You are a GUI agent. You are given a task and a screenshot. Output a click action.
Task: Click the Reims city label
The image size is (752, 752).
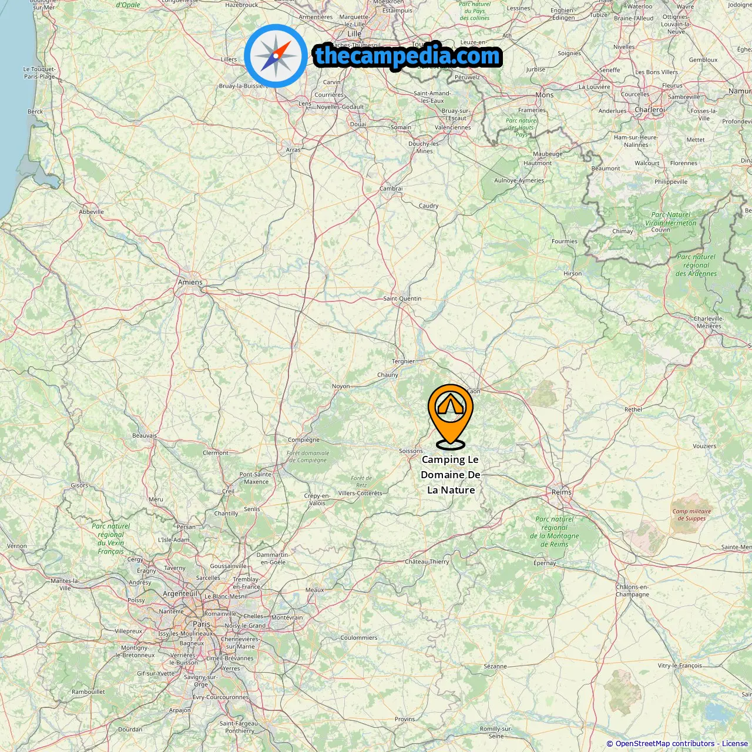[x=562, y=492]
